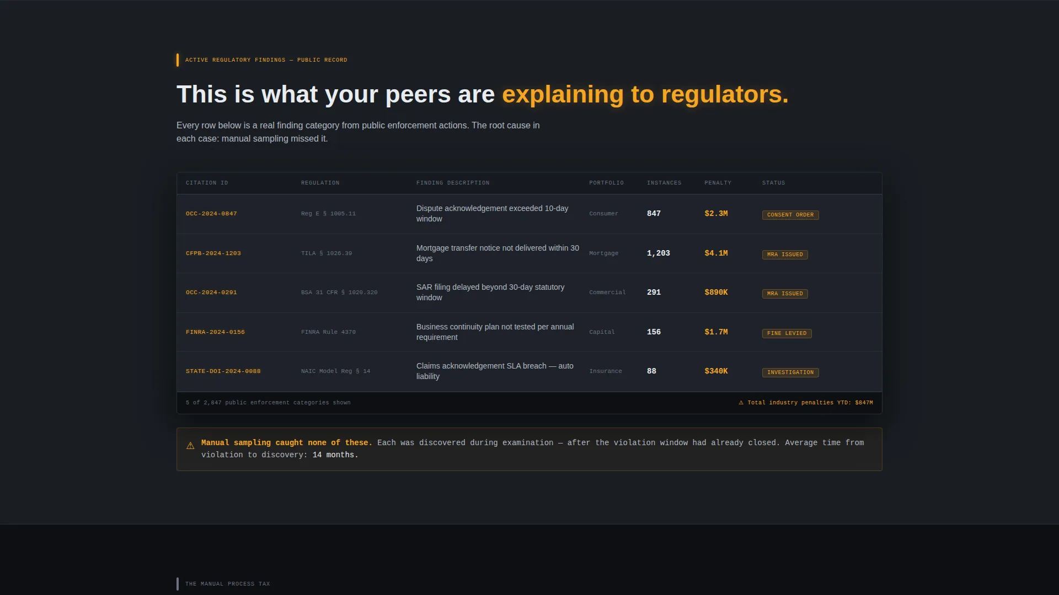This screenshot has height=595, width=1059.
Task: Click the $340K penalty amount
Action: click(x=716, y=371)
